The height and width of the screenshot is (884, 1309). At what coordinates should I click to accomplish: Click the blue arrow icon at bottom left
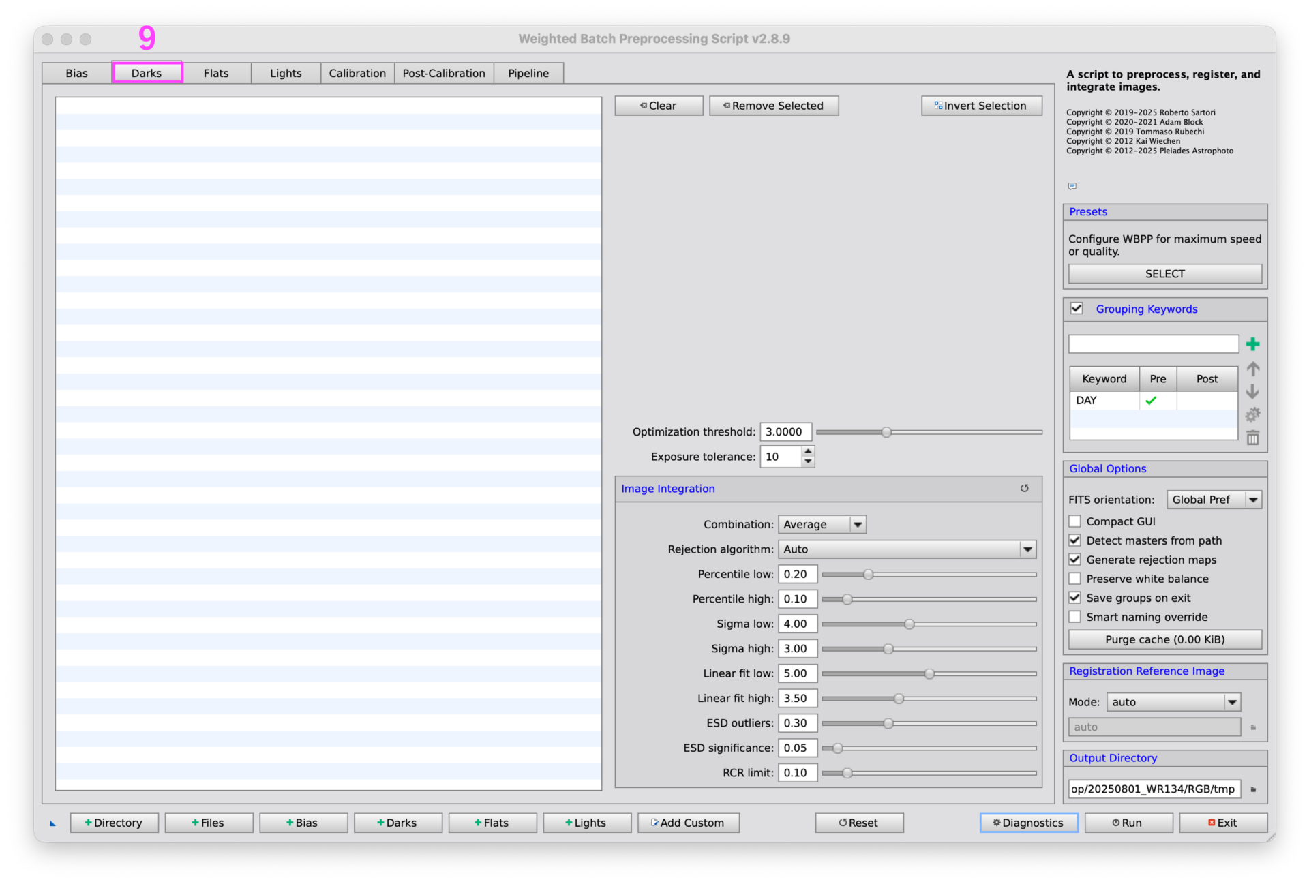click(52, 823)
